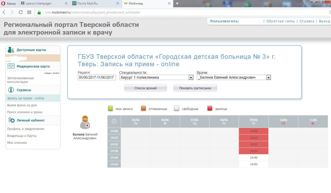The image size is (331, 193).
Task: Open Поиск клиники и врача
Action: click(25, 112)
